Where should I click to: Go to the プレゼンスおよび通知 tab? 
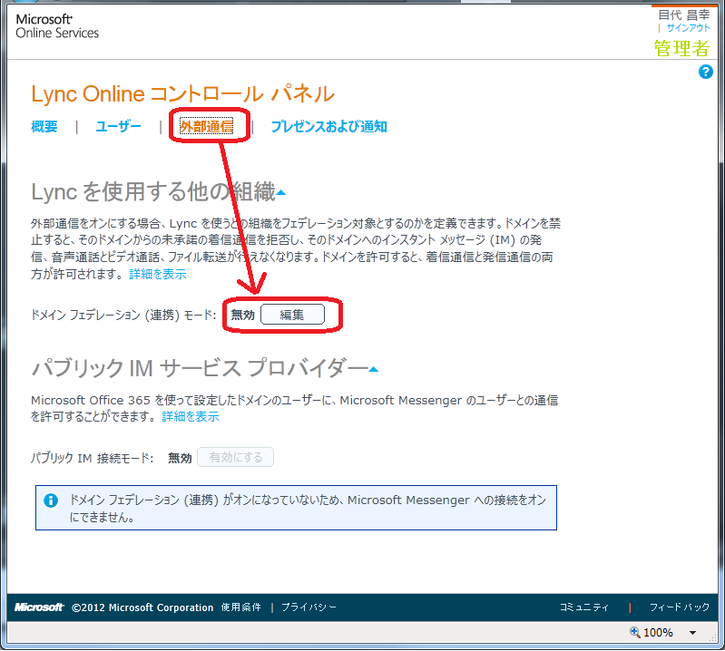(328, 127)
